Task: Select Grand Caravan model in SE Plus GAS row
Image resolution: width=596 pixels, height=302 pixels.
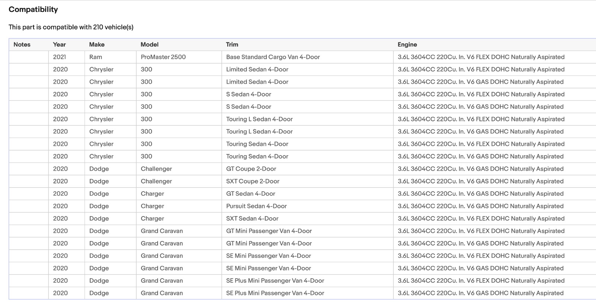Action: [x=162, y=293]
